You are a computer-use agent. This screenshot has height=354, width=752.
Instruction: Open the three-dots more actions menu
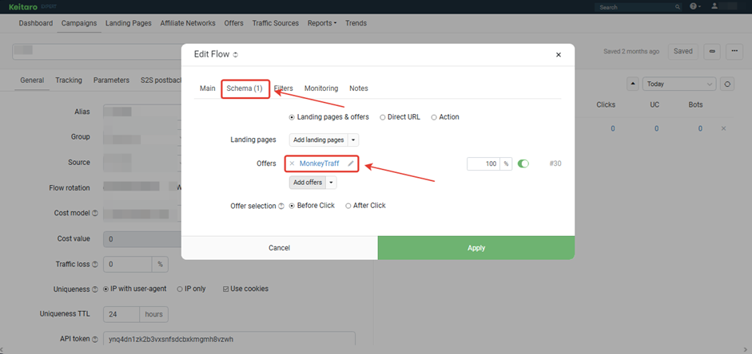tap(734, 52)
